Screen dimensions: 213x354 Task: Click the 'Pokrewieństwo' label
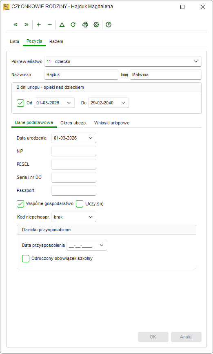[x=27, y=61]
